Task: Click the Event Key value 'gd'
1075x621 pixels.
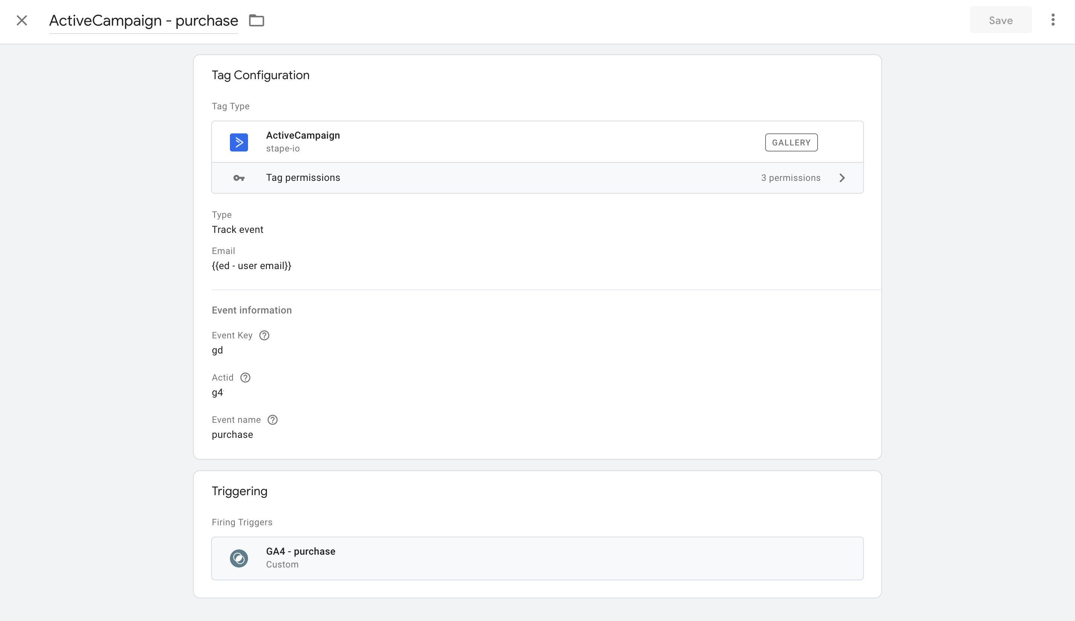Action: pos(217,350)
